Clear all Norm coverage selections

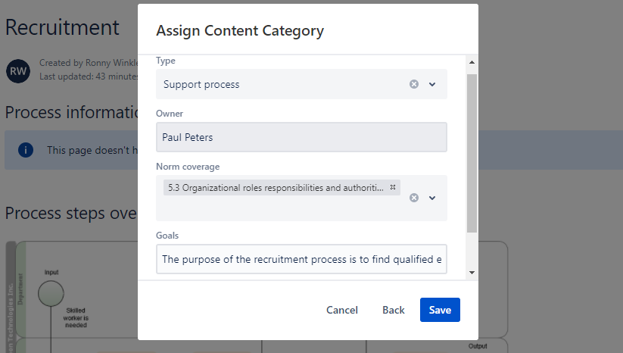[x=414, y=198]
